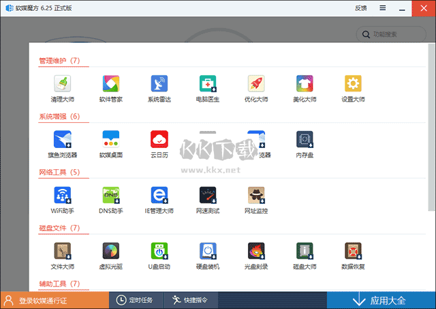Start 网速测试 speed test
The width and height of the screenshot is (436, 309).
(x=208, y=195)
